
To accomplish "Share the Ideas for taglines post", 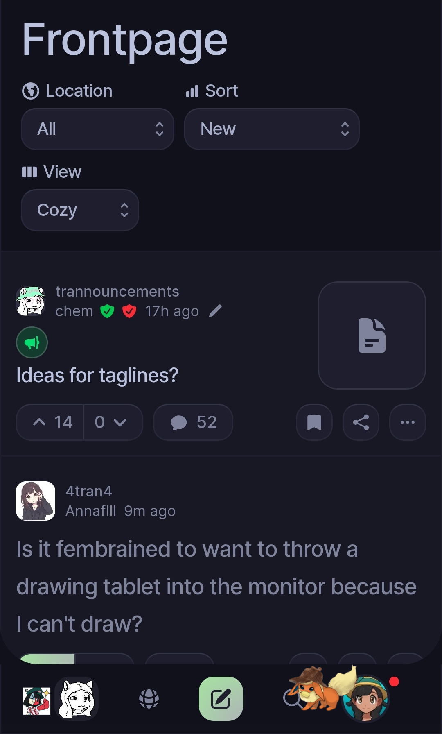I will pos(361,422).
